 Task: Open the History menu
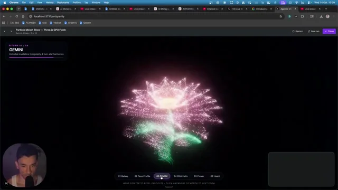pyautogui.click(x=50, y=3)
